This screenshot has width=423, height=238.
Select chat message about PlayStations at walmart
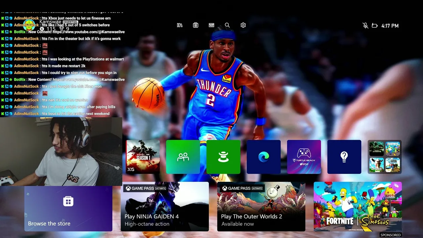click(83, 59)
